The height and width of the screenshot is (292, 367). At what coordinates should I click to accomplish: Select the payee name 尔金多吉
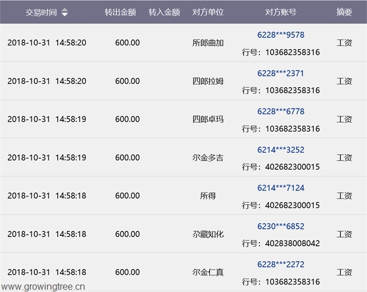click(208, 158)
